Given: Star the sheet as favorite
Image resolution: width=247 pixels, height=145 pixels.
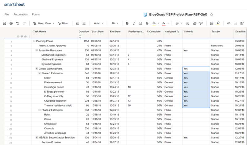Looking at the screenshot, I should [x=211, y=15].
